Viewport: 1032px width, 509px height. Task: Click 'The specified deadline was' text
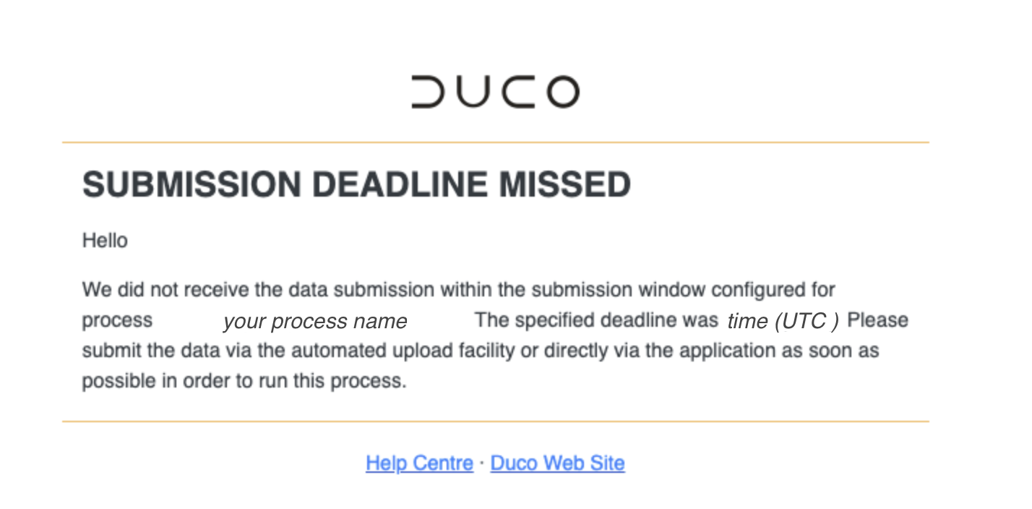(x=596, y=320)
